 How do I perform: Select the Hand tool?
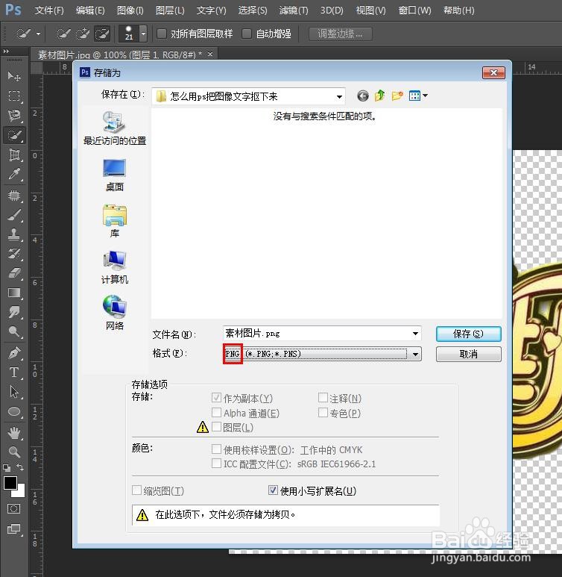click(14, 433)
